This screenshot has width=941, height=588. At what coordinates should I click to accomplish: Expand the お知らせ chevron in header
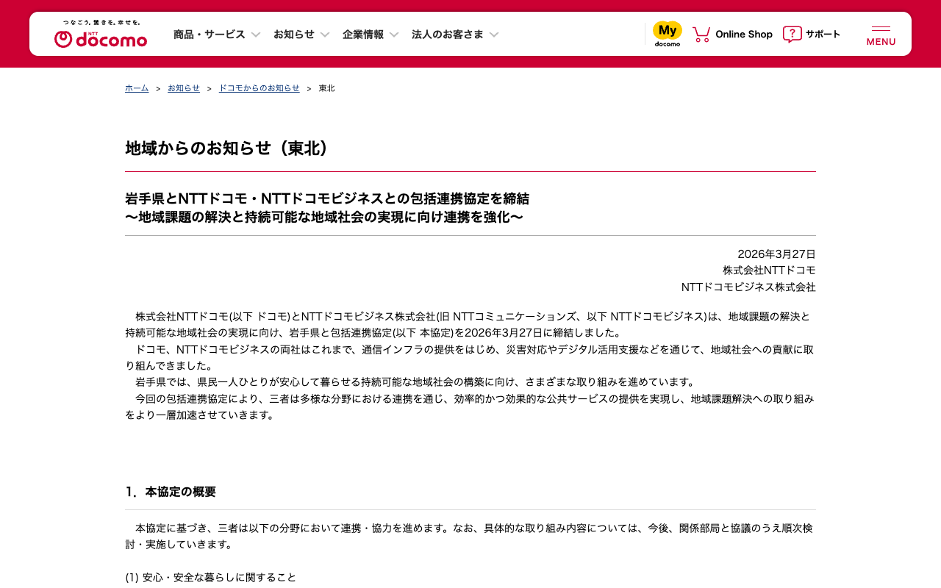click(325, 35)
